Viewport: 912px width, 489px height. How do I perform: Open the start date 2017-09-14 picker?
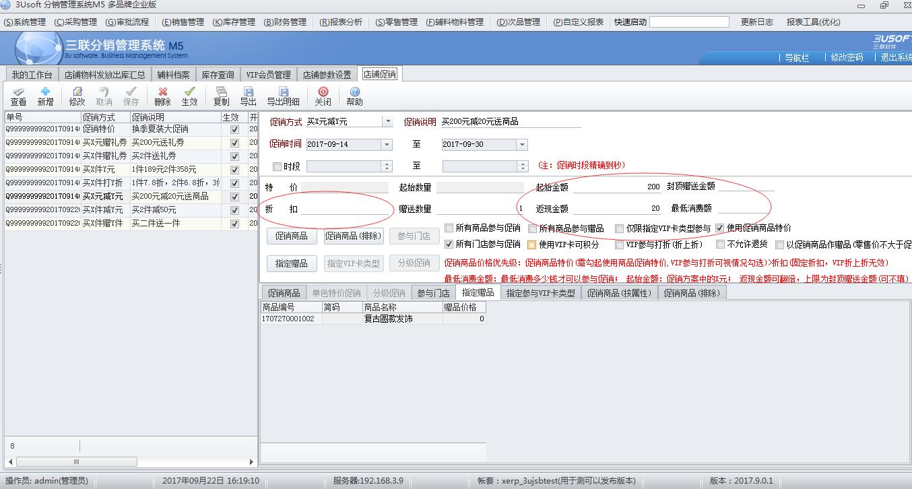[387, 145]
